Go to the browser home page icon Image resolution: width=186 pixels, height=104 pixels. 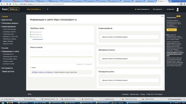tap(10, 4)
